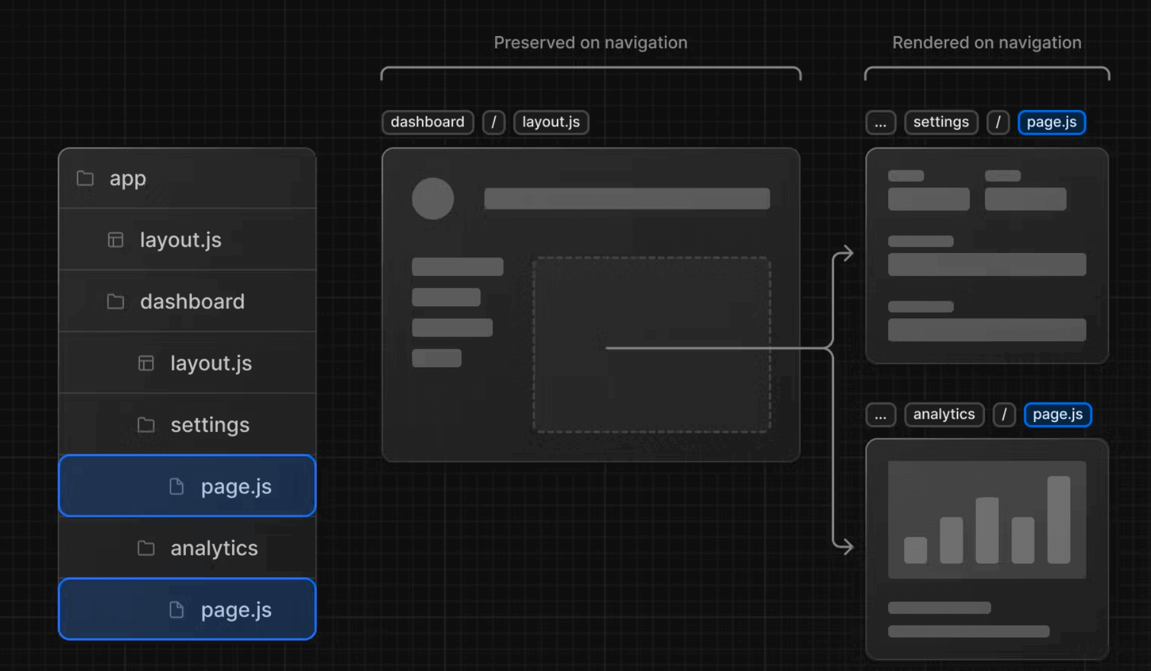Image resolution: width=1151 pixels, height=671 pixels.
Task: Click the layout icon of dashboard's nested layout.js
Action: click(x=146, y=363)
